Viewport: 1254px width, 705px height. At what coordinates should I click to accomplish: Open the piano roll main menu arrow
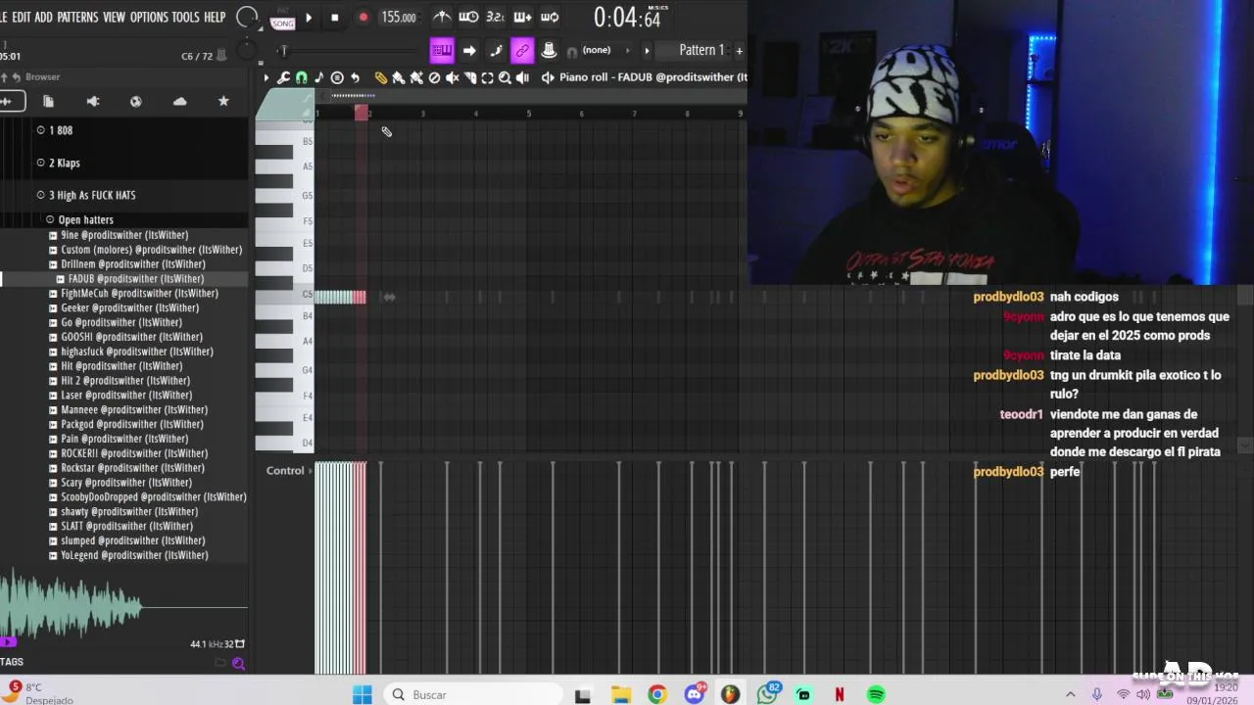point(265,77)
